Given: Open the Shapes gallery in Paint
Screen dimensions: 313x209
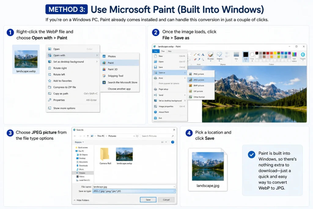Looking at the screenshot, I should tap(219, 56).
